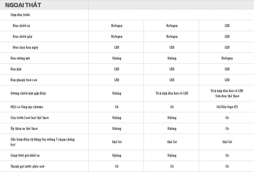Click the NGOẠI THẤT section header
The height and width of the screenshot is (172, 254).
[23, 5]
